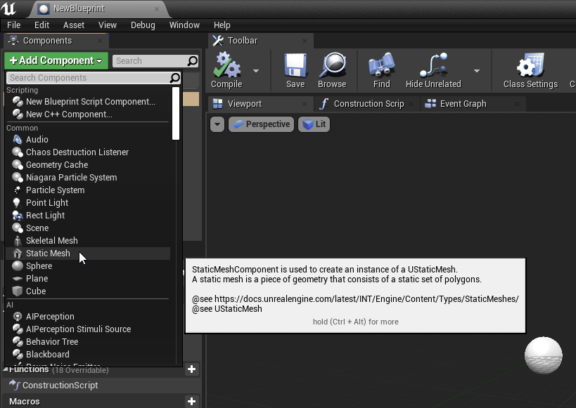The image size is (576, 408).
Task: Add a Scene component
Action: pyautogui.click(x=88, y=228)
